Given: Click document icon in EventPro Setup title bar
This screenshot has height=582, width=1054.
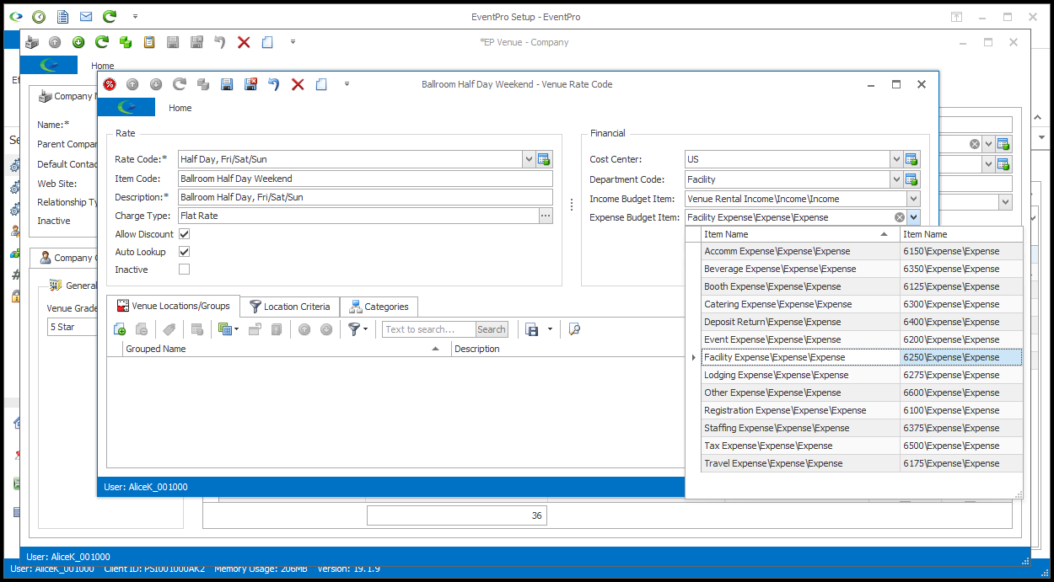Looking at the screenshot, I should pos(62,17).
